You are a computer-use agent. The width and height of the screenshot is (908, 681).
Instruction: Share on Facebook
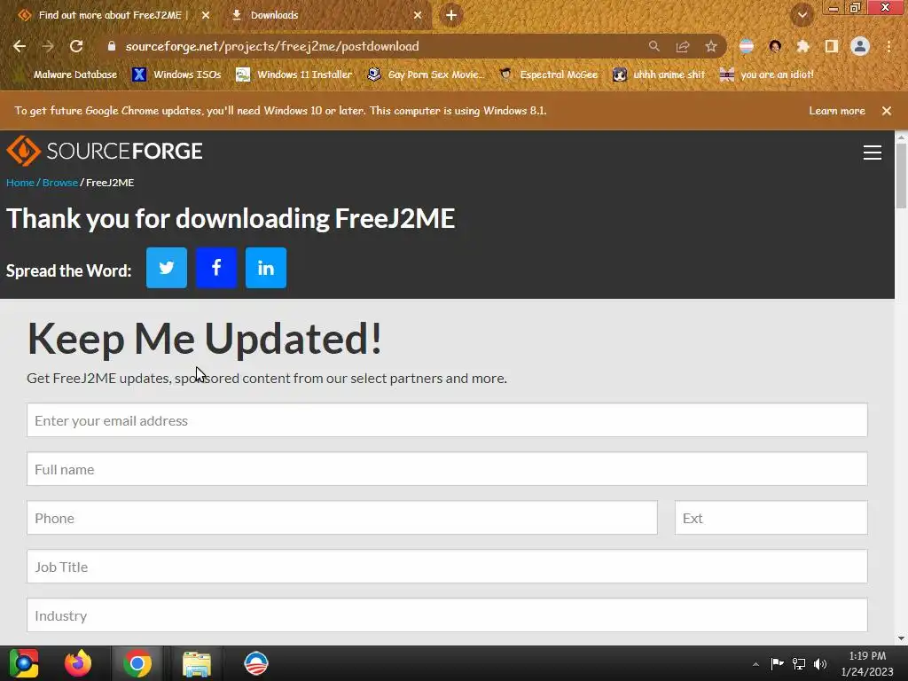[x=216, y=268]
